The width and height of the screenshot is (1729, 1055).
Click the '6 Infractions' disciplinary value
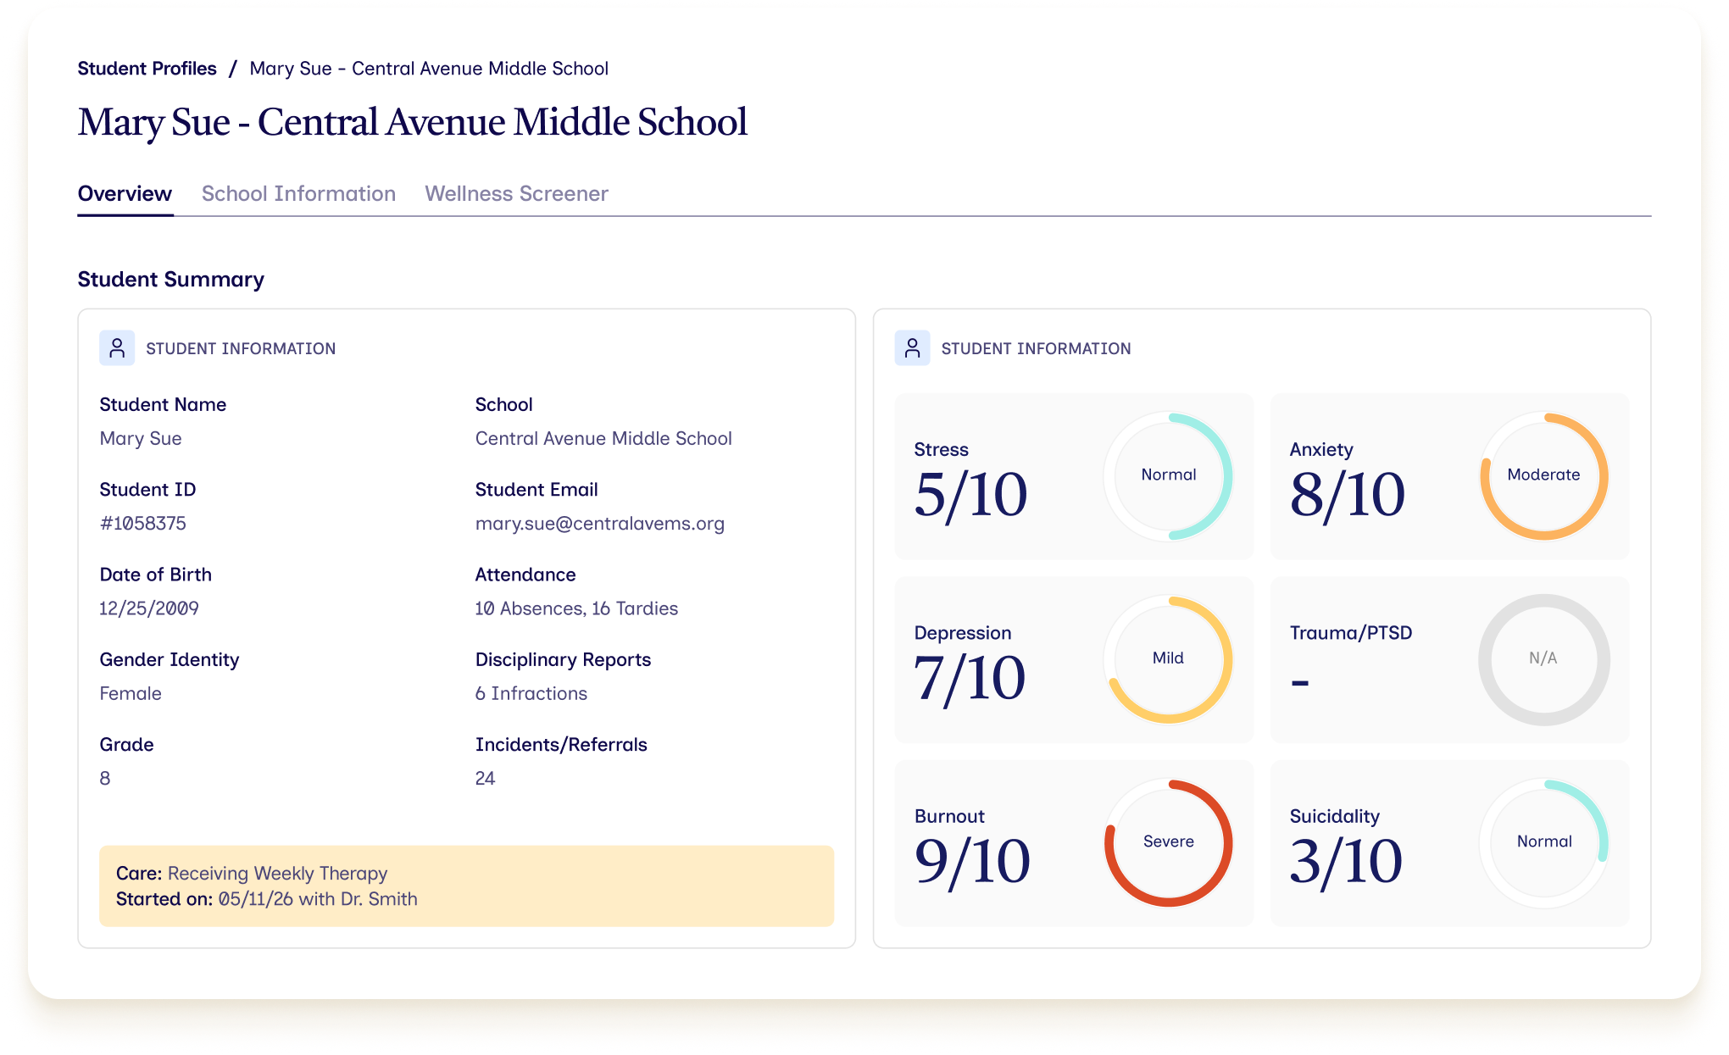[x=531, y=693]
